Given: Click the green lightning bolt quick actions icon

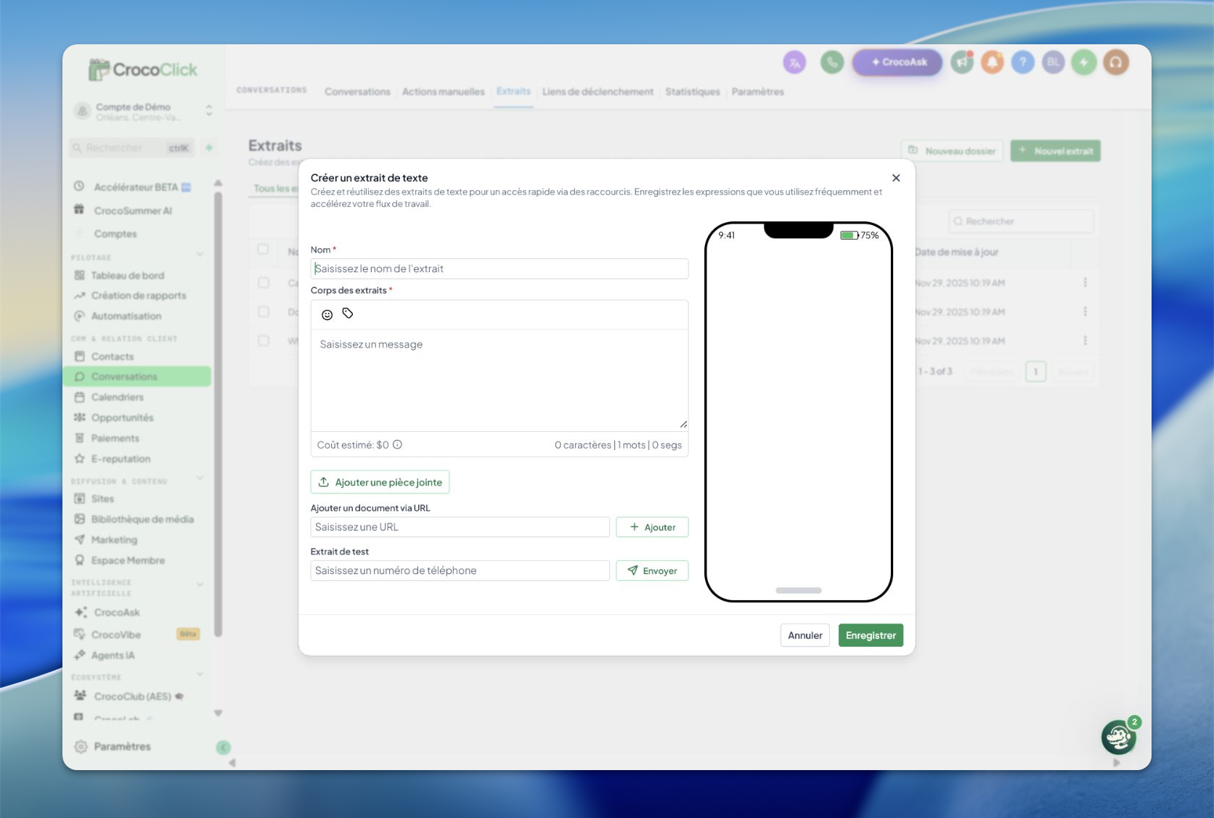Looking at the screenshot, I should click(x=1084, y=62).
